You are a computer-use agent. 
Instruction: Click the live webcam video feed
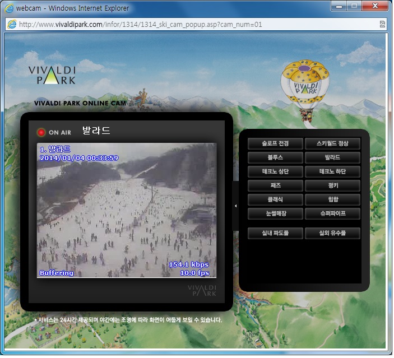tap(127, 211)
